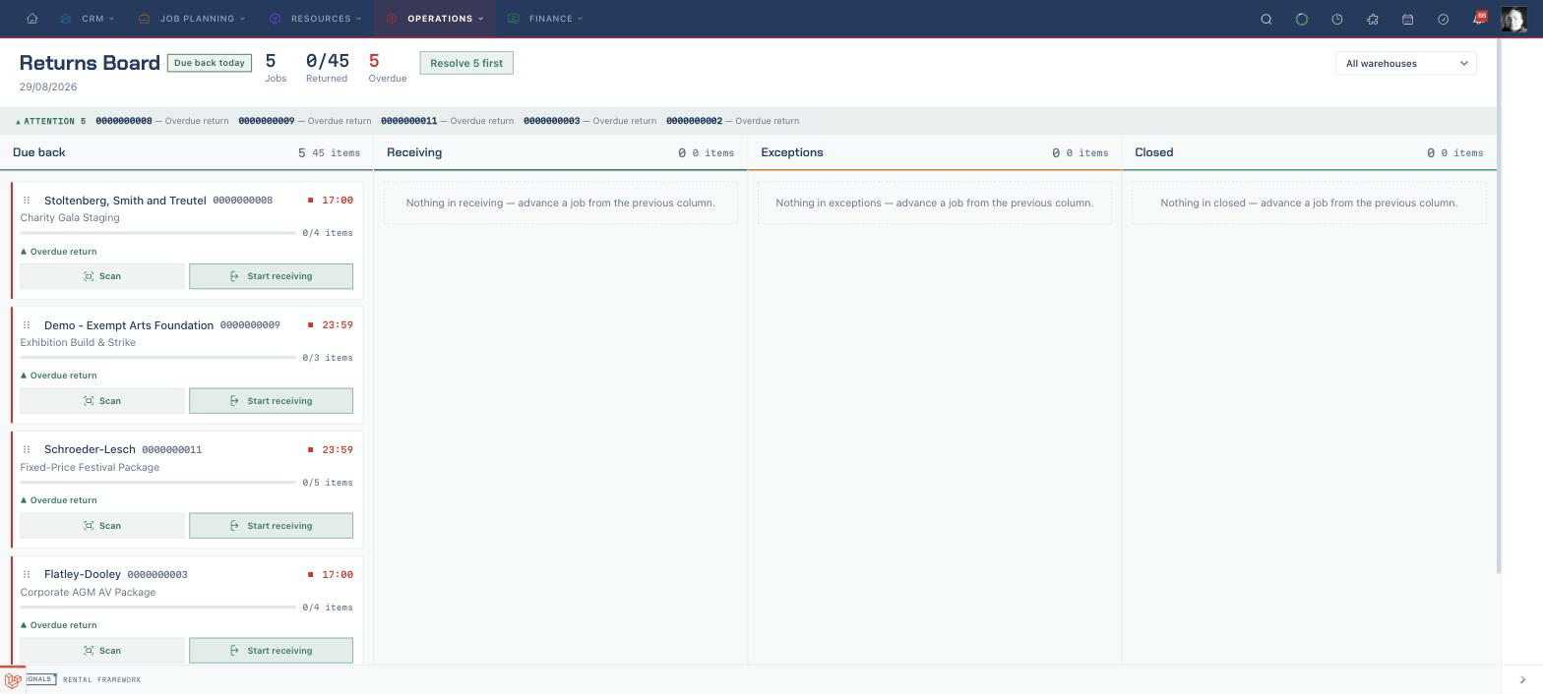Click the 5 Overdue counter

point(388,68)
